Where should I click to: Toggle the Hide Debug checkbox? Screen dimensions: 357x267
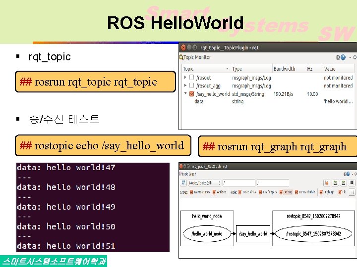point(281,192)
